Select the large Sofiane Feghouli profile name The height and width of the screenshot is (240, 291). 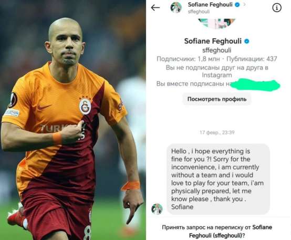213,41
